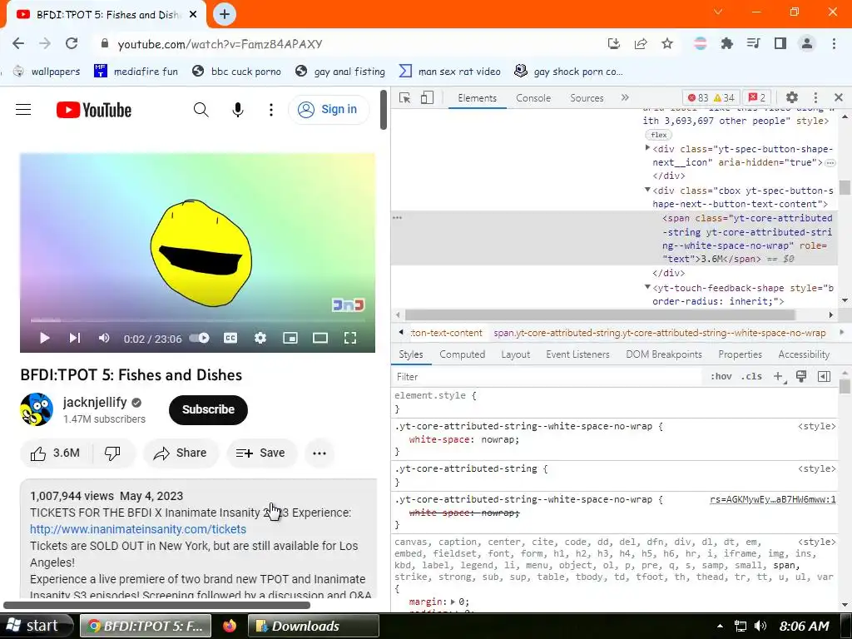Toggle computed styles sidebar icon
The image size is (852, 639).
coord(824,377)
